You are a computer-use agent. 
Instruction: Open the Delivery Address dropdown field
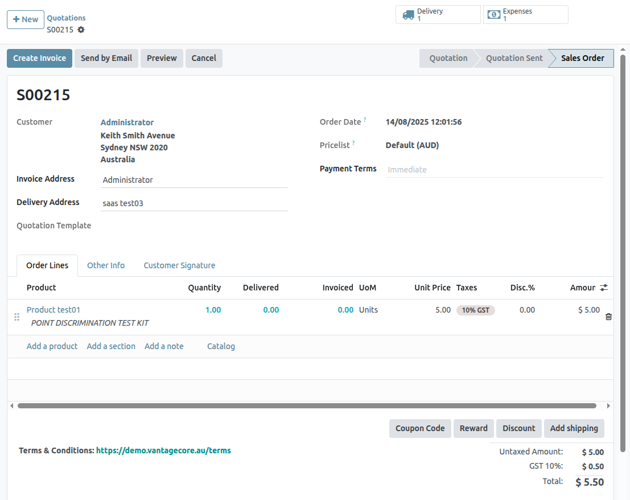(x=193, y=203)
